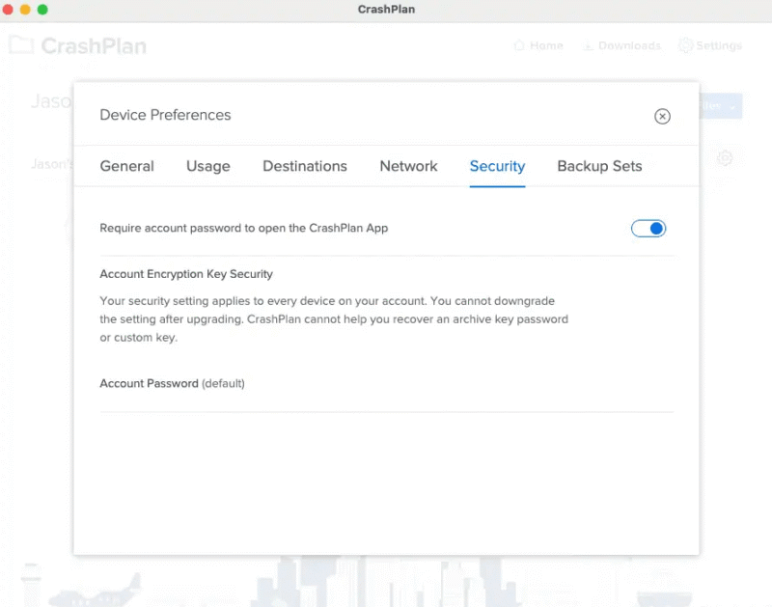Click the Security tab
Screen dimensions: 772x607
pyautogui.click(x=497, y=166)
